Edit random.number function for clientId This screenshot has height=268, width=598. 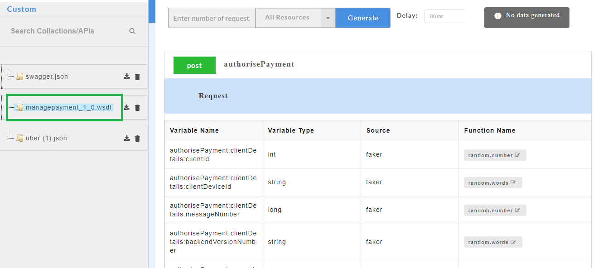(x=517, y=155)
